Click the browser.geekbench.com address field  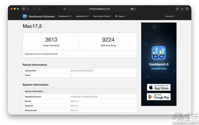pyautogui.click(x=99, y=9)
